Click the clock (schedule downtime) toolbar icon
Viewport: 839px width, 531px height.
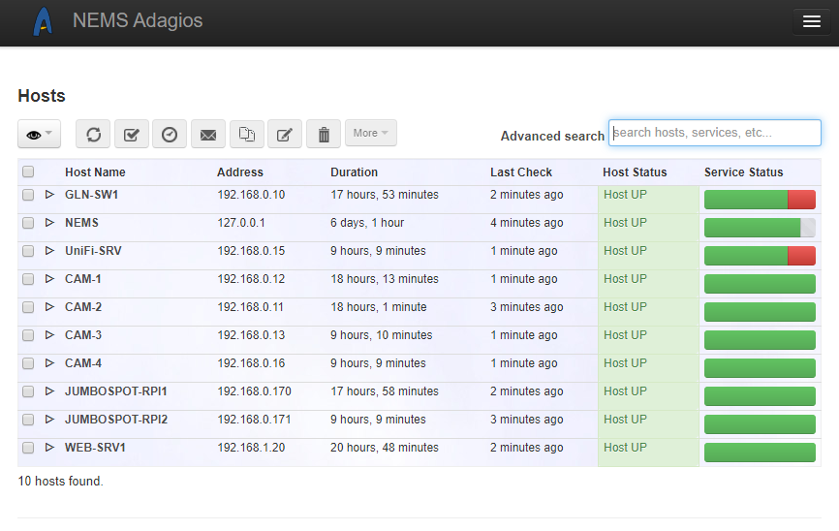170,134
